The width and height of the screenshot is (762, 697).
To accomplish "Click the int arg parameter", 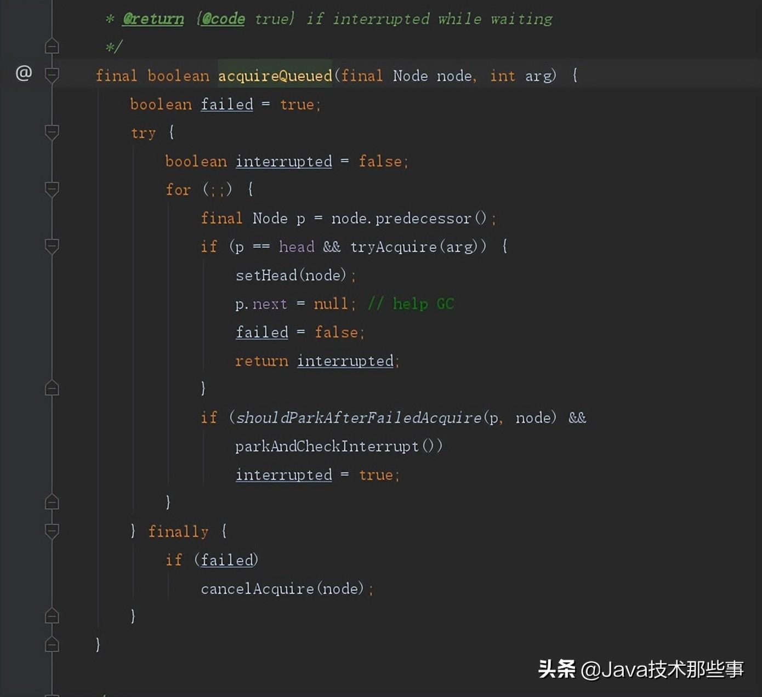I will 523,76.
